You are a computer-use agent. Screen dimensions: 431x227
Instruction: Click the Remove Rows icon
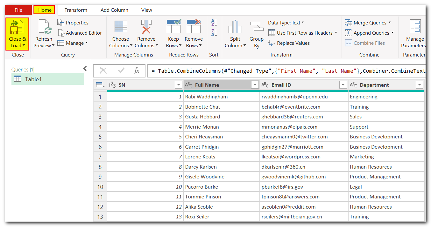click(x=194, y=26)
